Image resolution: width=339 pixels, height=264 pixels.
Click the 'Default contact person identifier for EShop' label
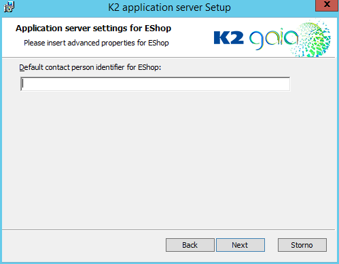pyautogui.click(x=90, y=67)
